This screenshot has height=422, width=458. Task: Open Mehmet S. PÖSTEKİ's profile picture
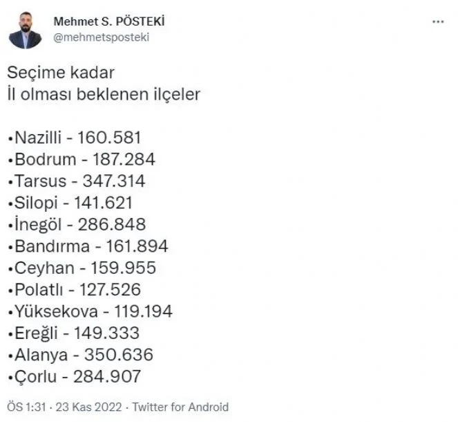(26, 30)
